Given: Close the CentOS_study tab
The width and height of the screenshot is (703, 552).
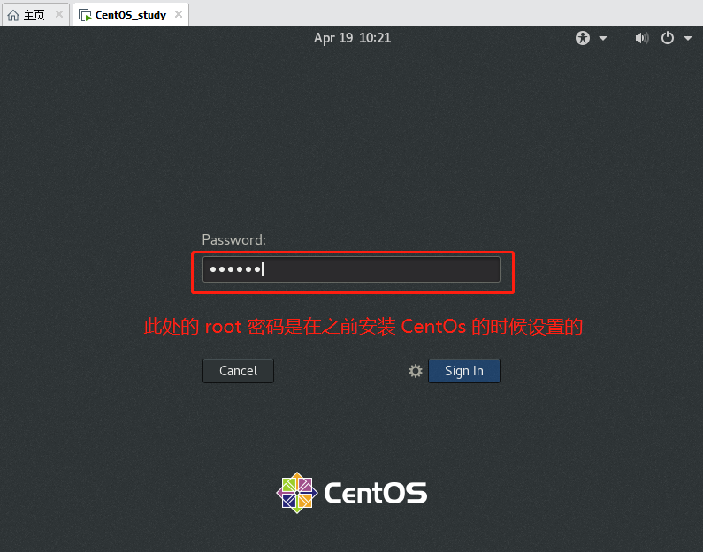Looking at the screenshot, I should (178, 15).
